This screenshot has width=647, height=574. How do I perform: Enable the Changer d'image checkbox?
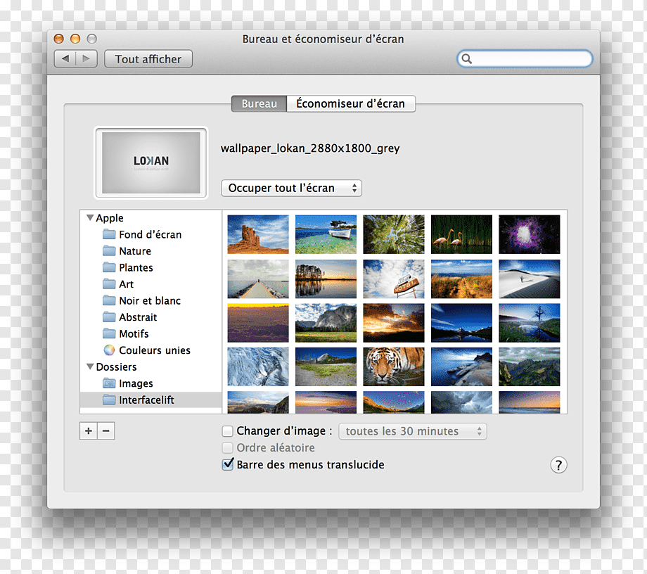pos(227,431)
